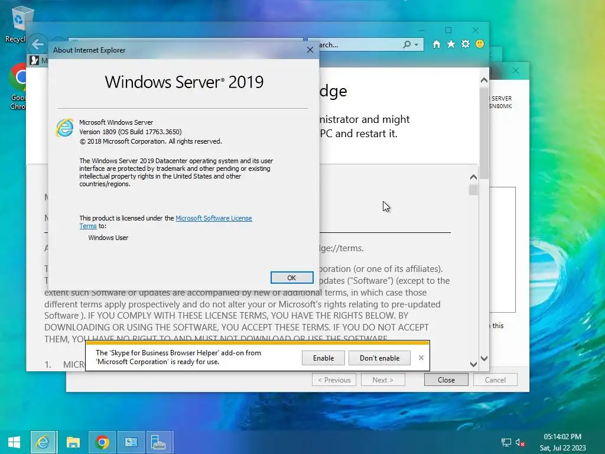This screenshot has height=454, width=605.
Task: Click the smiley feedback icon
Action: [480, 44]
